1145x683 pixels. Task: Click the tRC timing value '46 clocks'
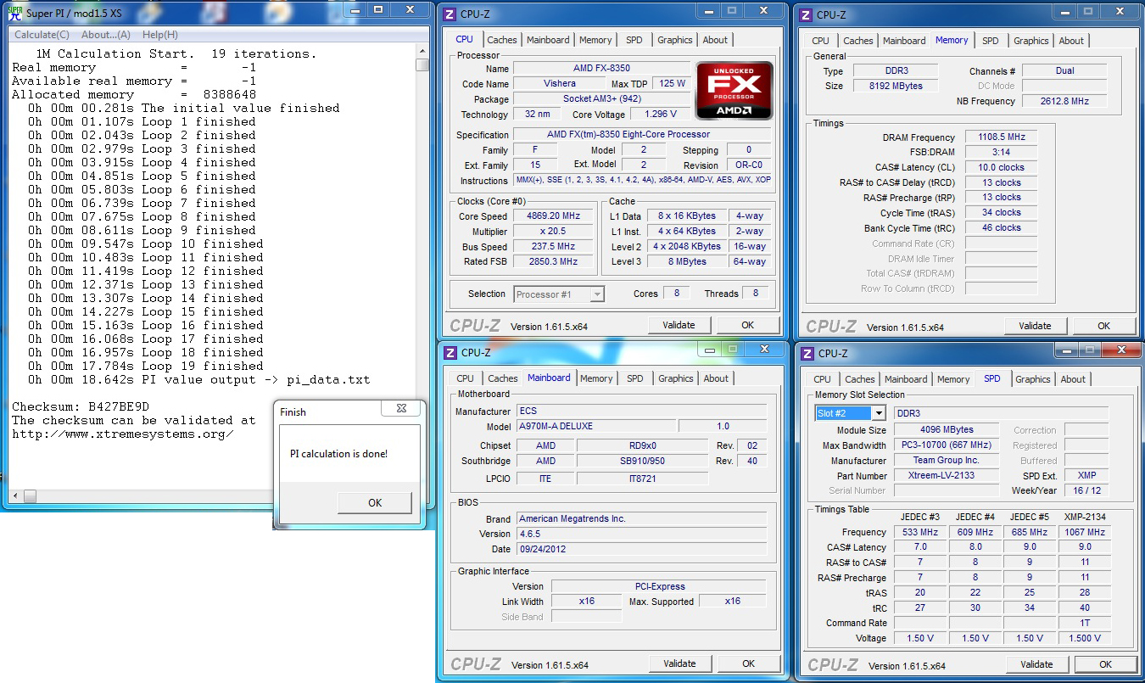(1002, 227)
